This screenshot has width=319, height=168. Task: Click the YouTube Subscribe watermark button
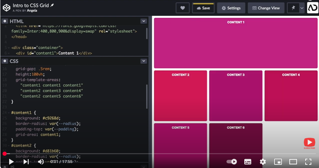[x=310, y=143]
